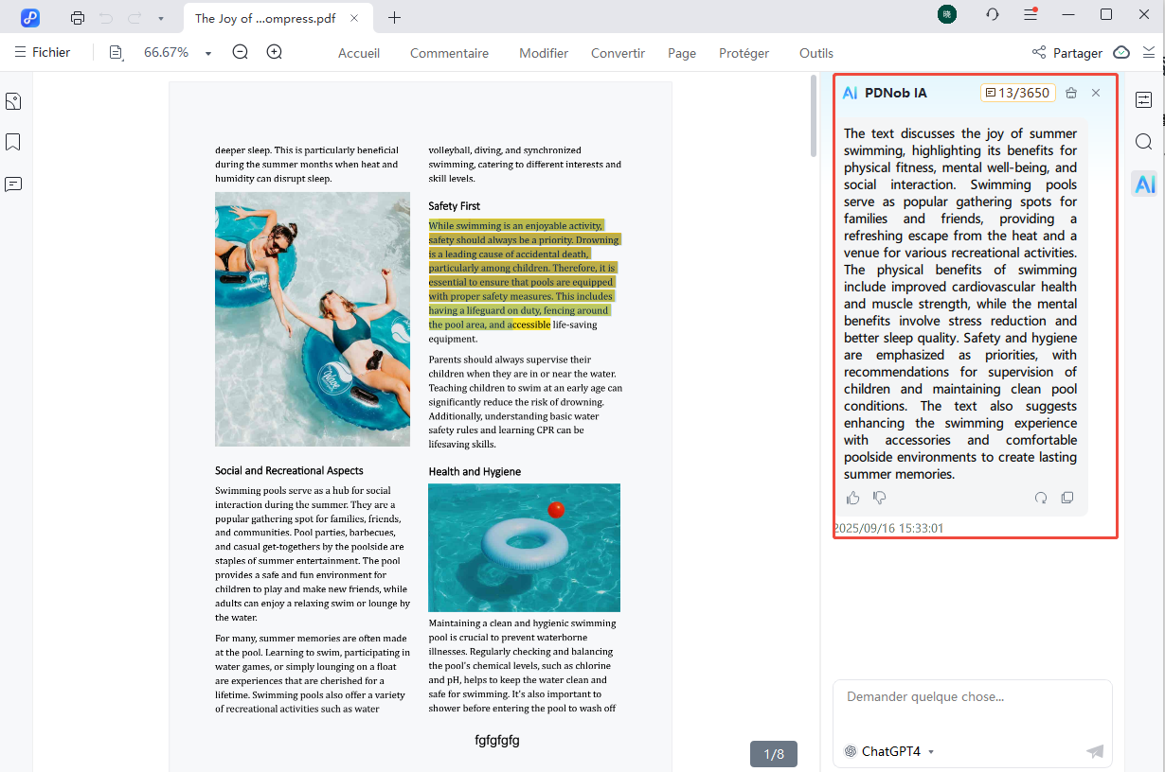Toggle the AI assistant panel button
The height and width of the screenshot is (772, 1165).
coord(1144,184)
